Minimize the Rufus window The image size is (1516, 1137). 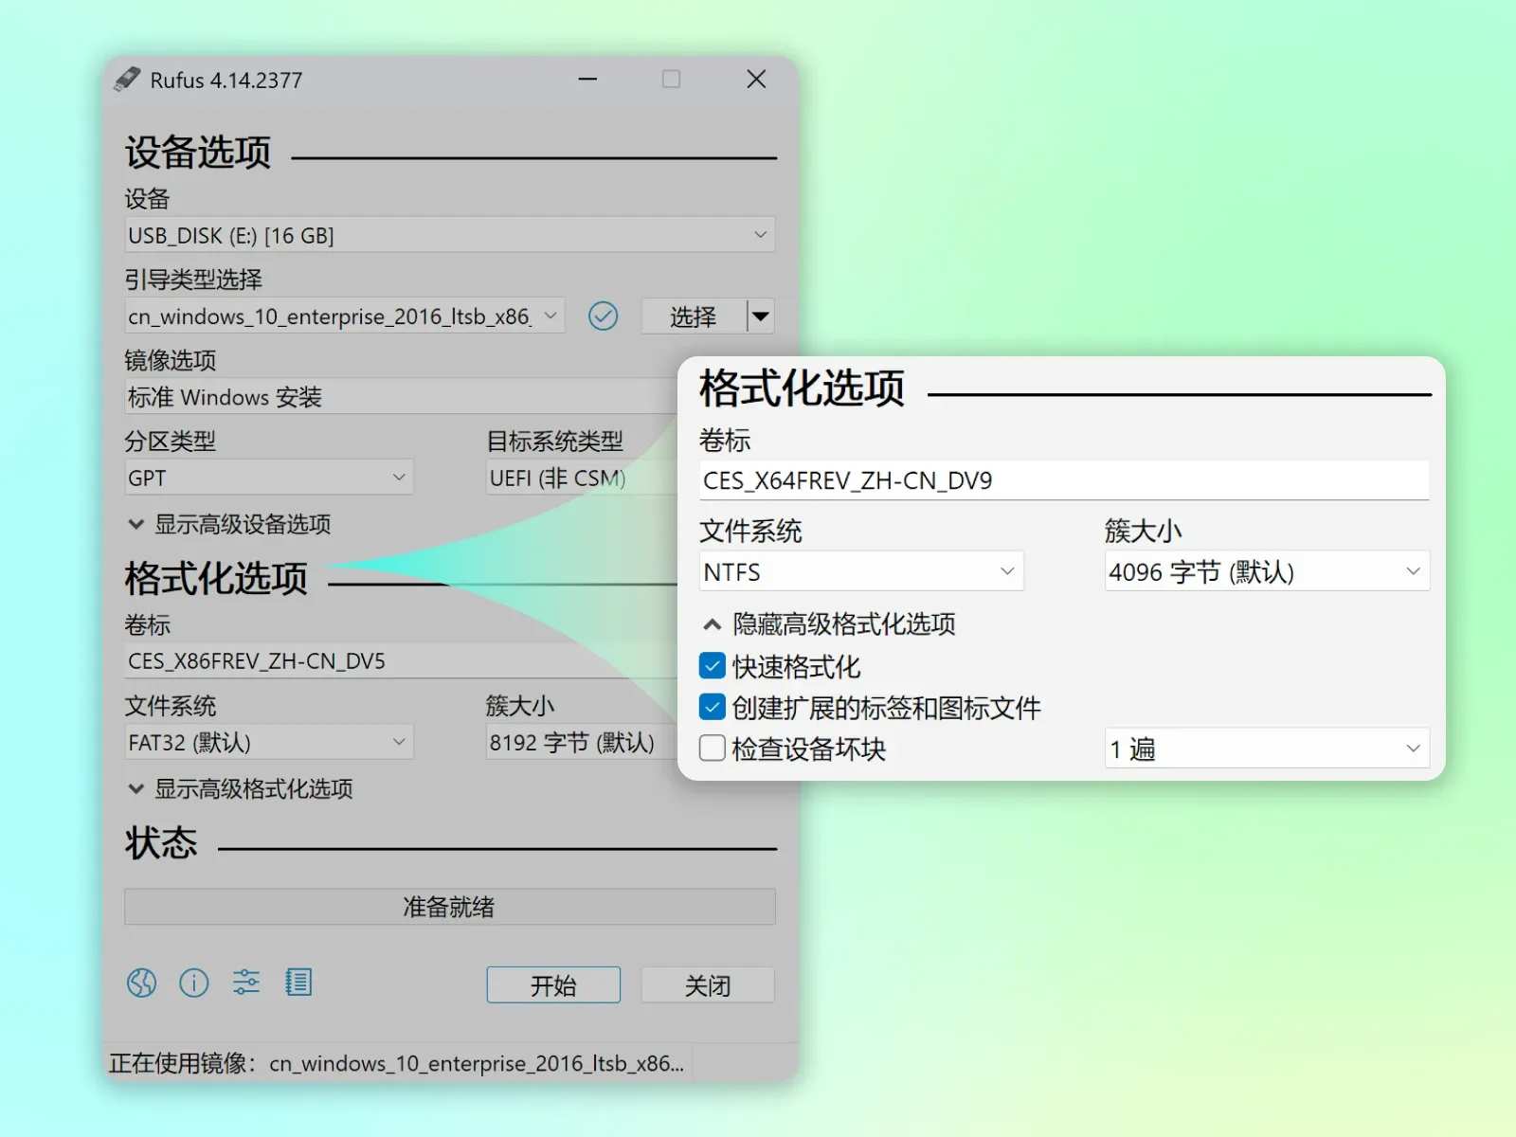coord(587,80)
